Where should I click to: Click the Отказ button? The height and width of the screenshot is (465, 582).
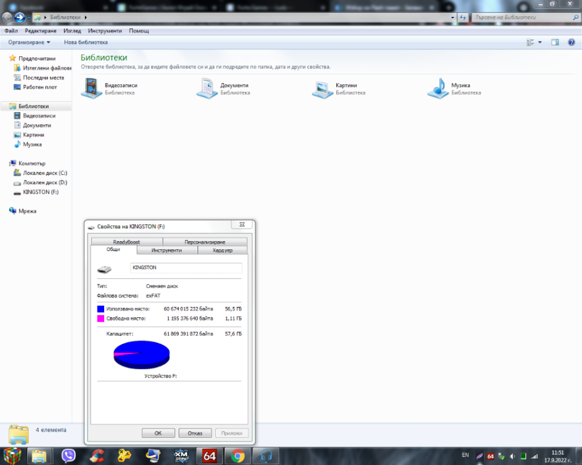point(195,433)
